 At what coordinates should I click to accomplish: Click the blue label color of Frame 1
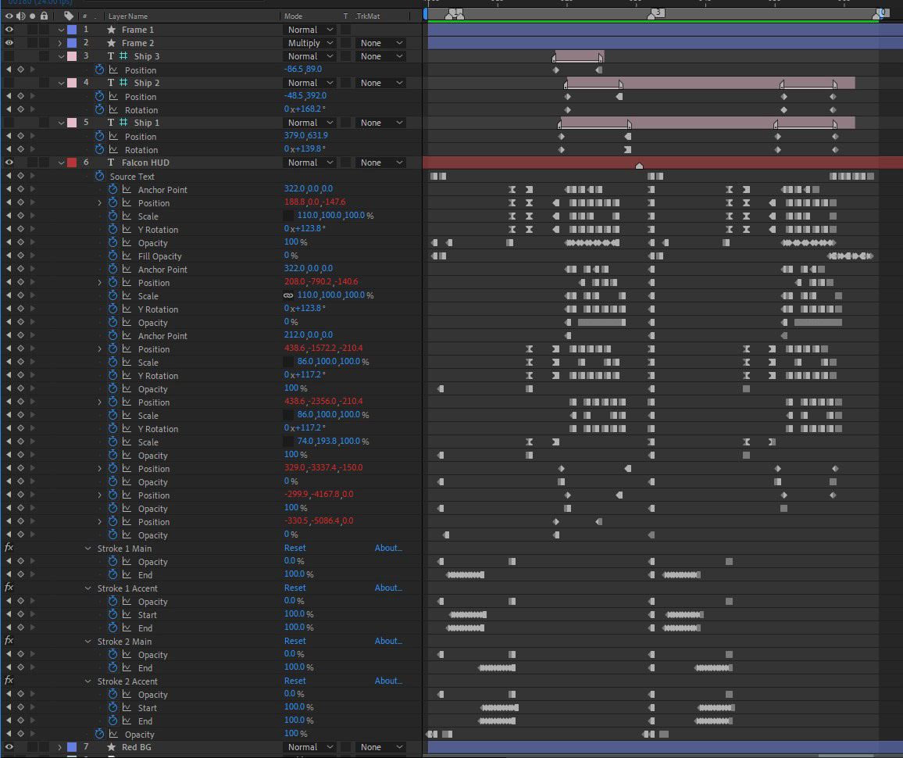pyautogui.click(x=72, y=30)
